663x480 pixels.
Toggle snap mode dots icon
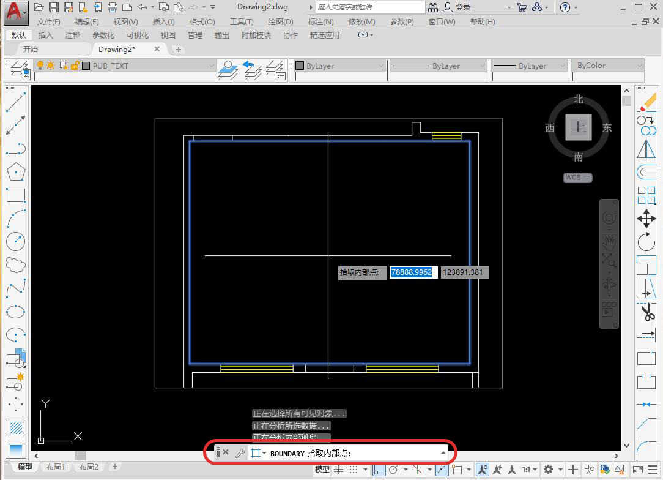click(354, 470)
